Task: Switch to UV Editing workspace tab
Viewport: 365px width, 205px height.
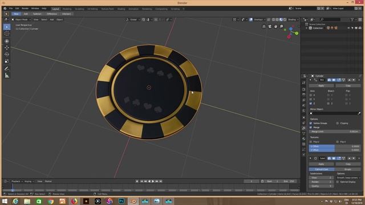Action: tap(92, 9)
